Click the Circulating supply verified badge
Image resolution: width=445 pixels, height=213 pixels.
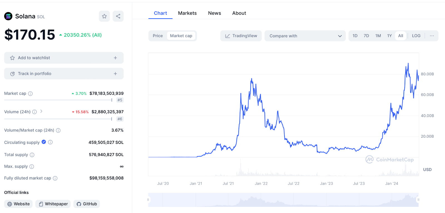point(44,142)
